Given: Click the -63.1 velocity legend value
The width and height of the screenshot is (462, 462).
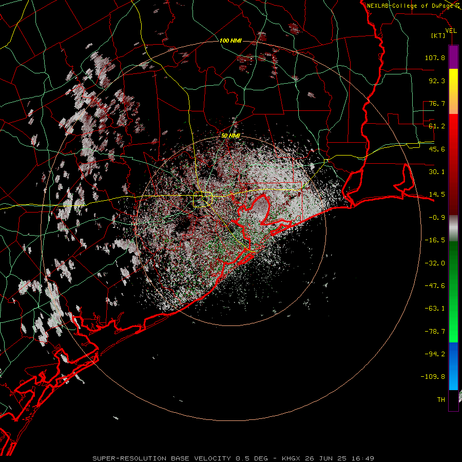Looking at the screenshot, I should click(x=435, y=309).
